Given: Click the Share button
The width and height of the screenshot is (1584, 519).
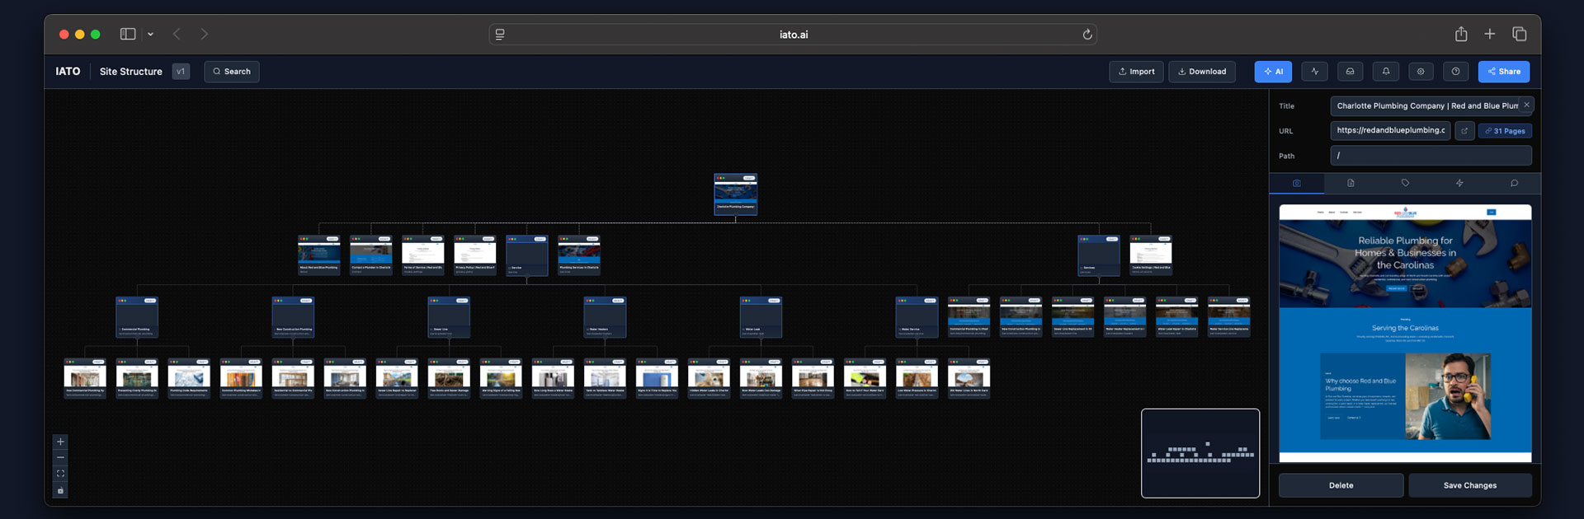Looking at the screenshot, I should 1503,72.
